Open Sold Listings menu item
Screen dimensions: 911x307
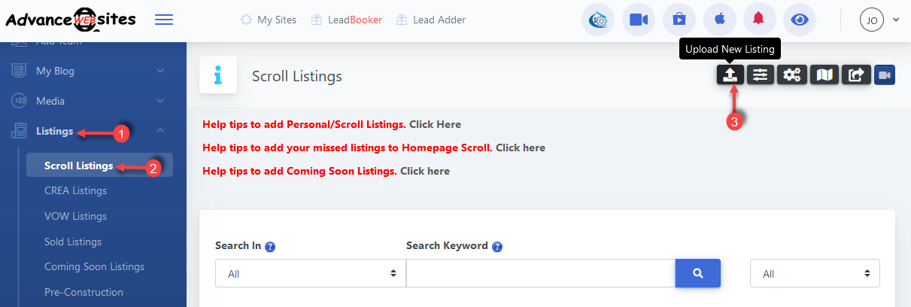click(x=73, y=242)
